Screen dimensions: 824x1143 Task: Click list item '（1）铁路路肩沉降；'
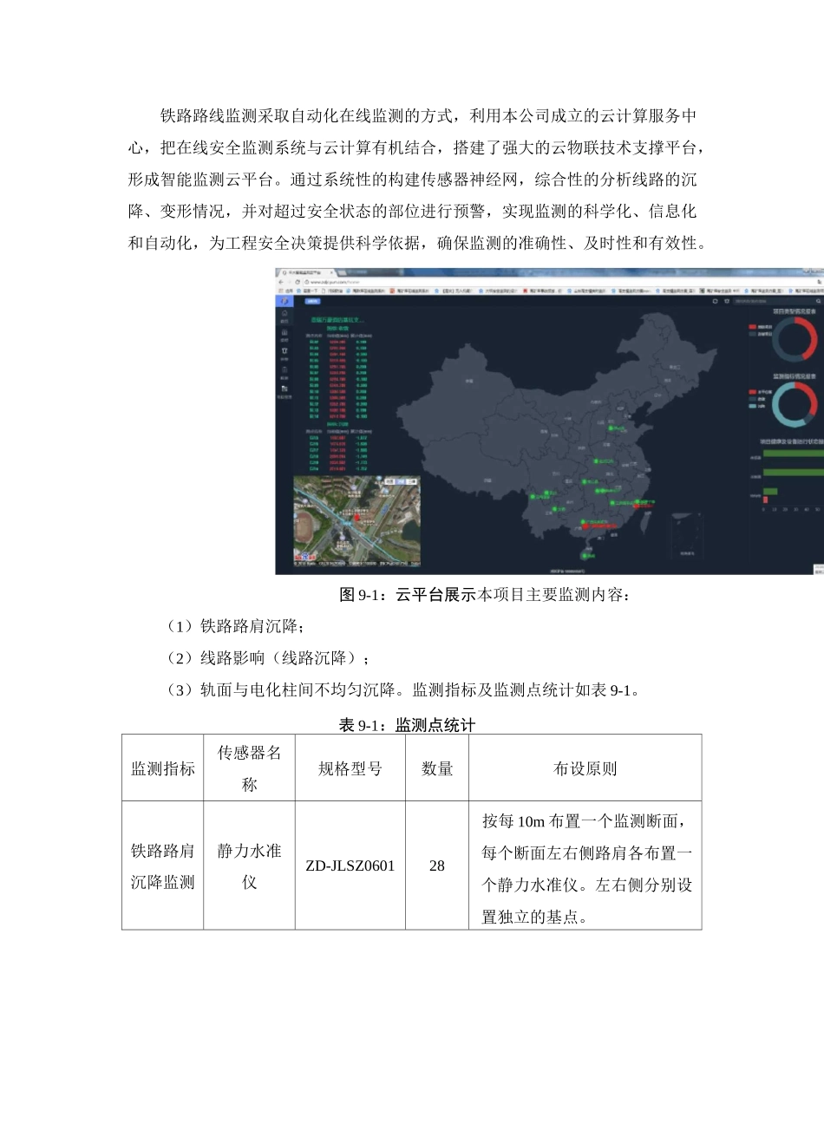(232, 626)
